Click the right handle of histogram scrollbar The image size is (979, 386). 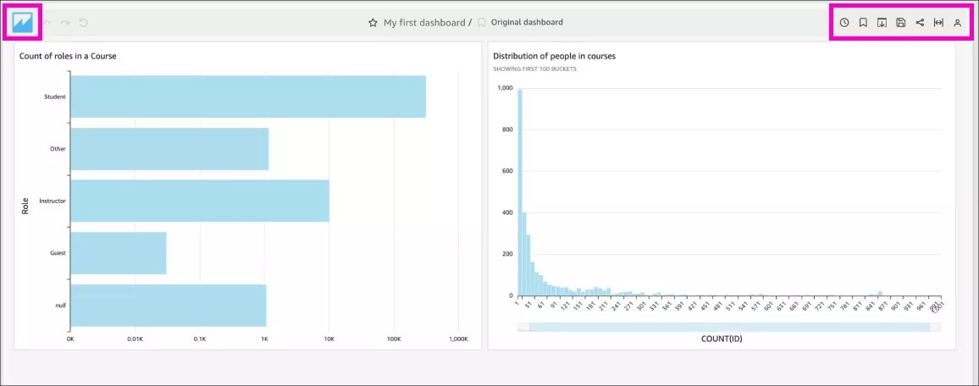point(935,327)
